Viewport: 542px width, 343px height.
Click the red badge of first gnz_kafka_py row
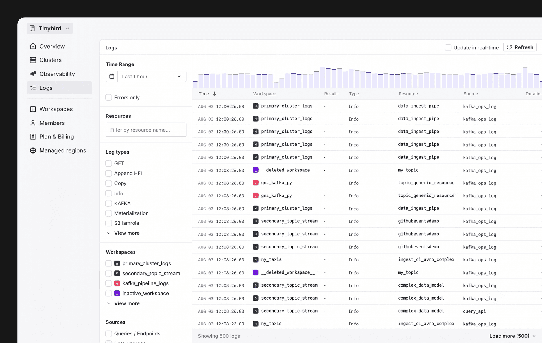pos(255,183)
